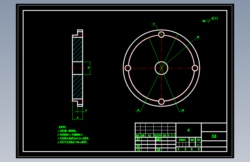This screenshot has width=250, height=162.
Task: Click the 更改文件号 column header
Action: tap(157, 135)
